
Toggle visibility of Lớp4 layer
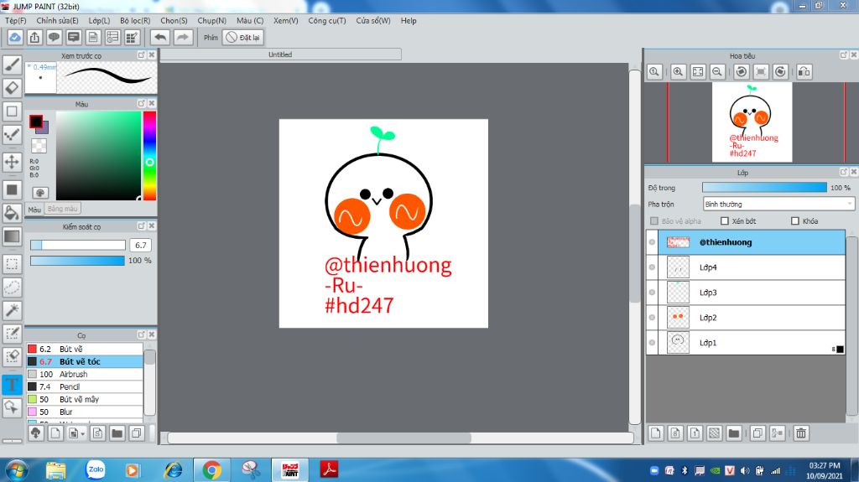click(652, 267)
